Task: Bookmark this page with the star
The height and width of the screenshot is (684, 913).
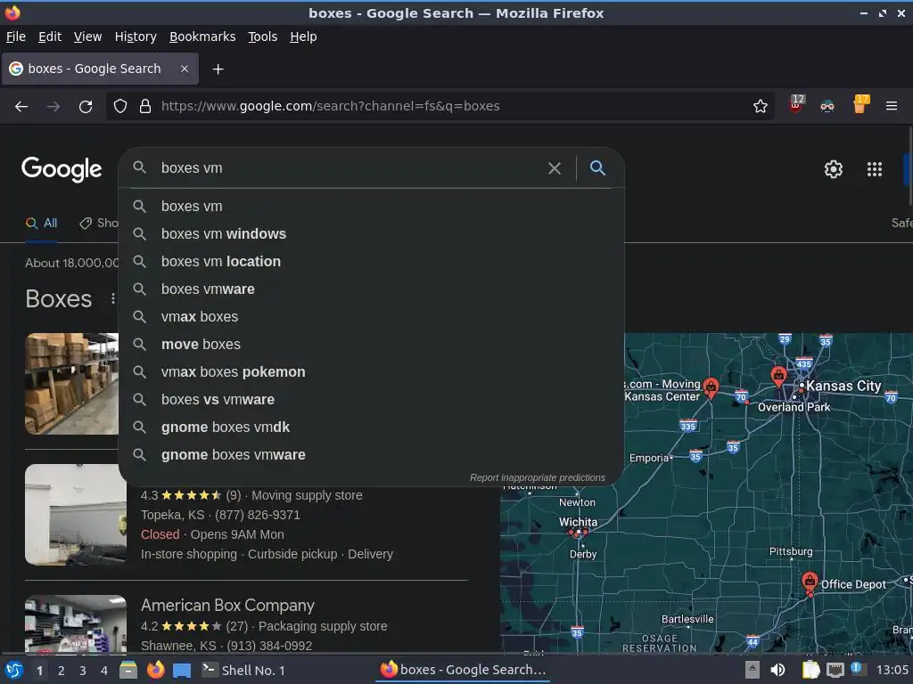Action: tap(760, 107)
